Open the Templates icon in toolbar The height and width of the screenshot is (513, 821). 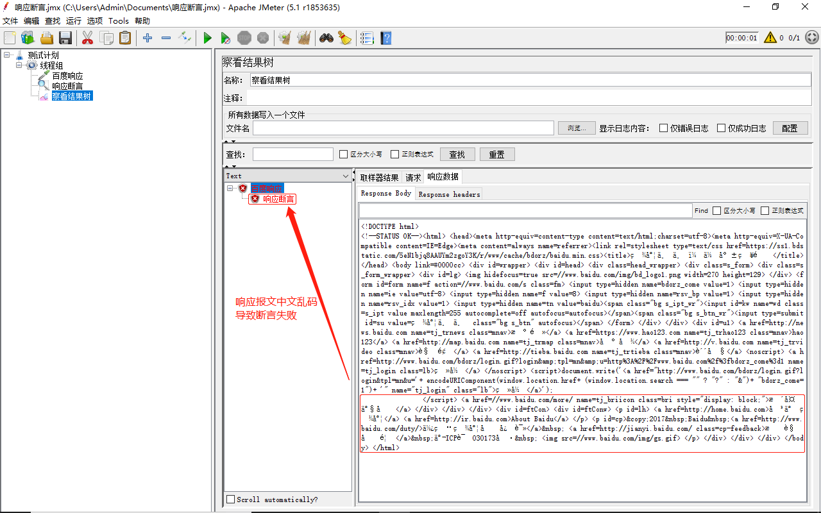point(28,38)
